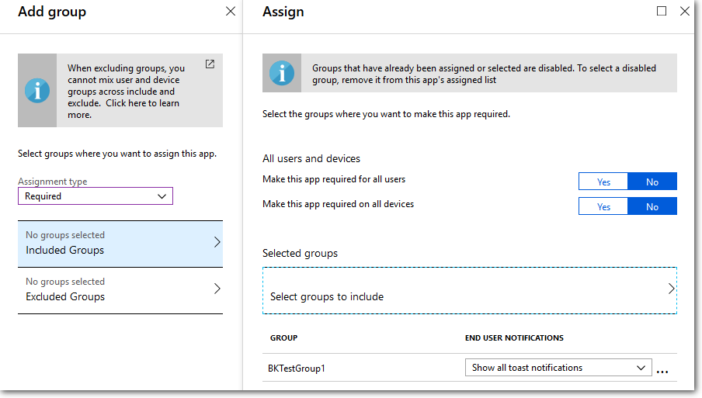Open the ellipsis menu for BKTestGroup1
Image resolution: width=702 pixels, height=398 pixels.
662,370
